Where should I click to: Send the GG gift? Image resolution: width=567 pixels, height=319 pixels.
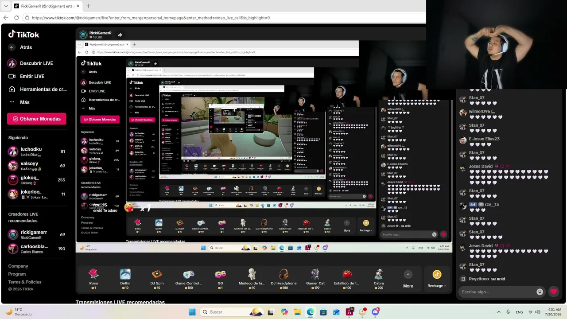220,279
